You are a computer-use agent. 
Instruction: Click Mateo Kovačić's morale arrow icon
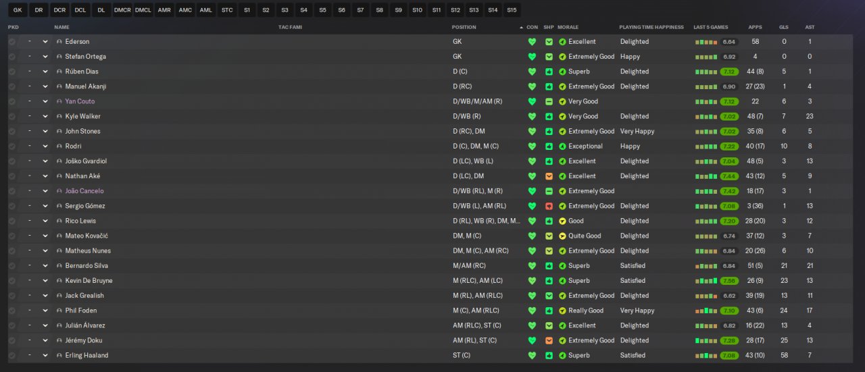click(x=562, y=236)
